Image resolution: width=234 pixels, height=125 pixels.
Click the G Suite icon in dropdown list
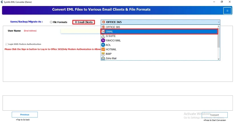point(103,36)
